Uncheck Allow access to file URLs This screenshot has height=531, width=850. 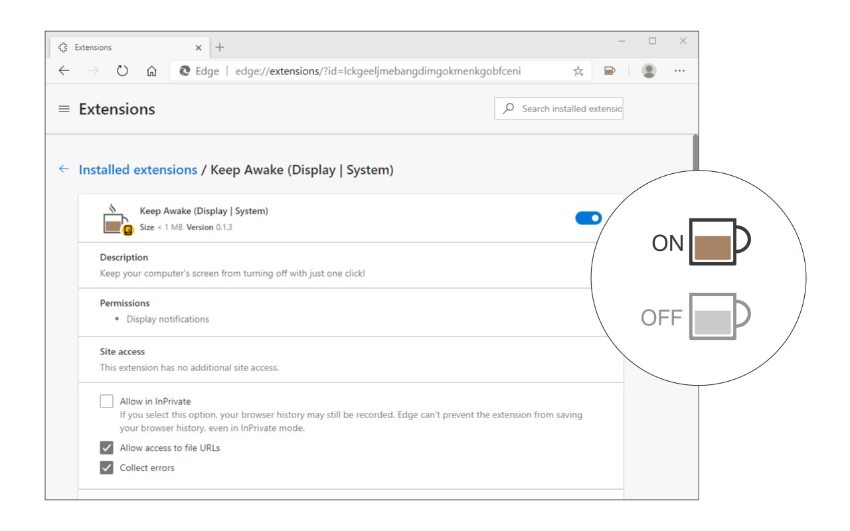106,448
